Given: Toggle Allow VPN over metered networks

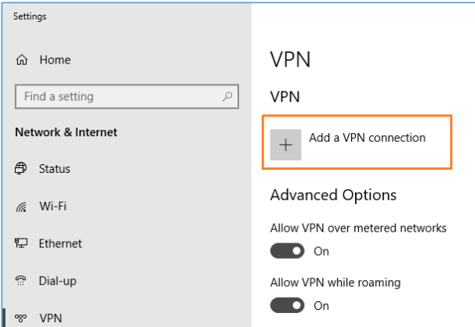Looking at the screenshot, I should [x=287, y=251].
